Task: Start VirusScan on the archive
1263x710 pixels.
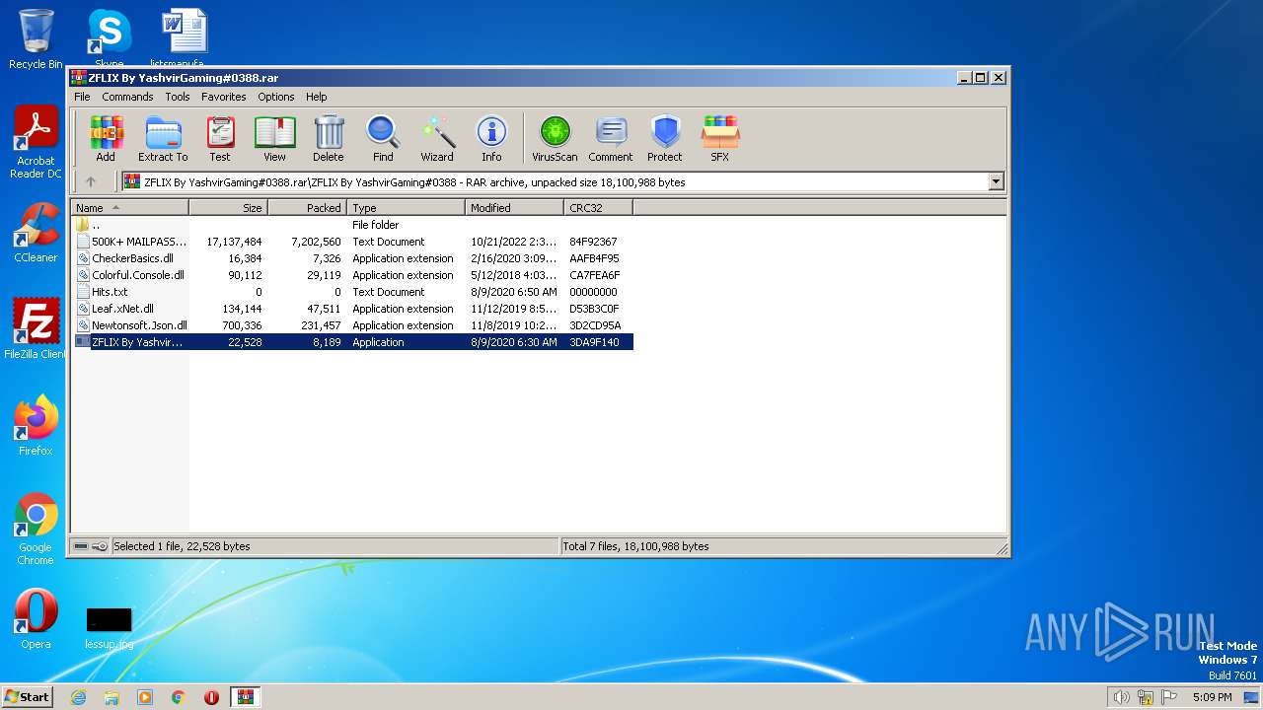Action: pyautogui.click(x=555, y=138)
